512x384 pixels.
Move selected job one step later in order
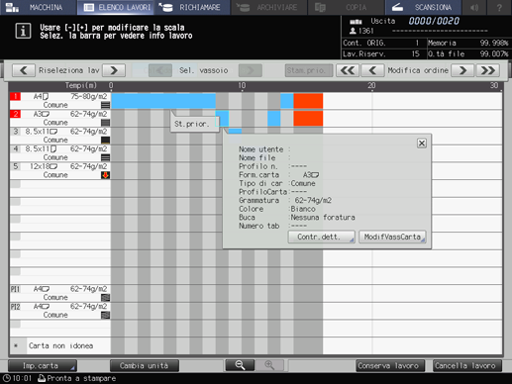tap(462, 70)
